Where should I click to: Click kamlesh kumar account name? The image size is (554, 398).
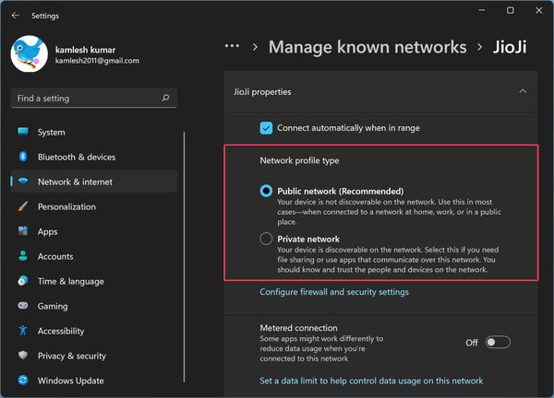(x=85, y=50)
